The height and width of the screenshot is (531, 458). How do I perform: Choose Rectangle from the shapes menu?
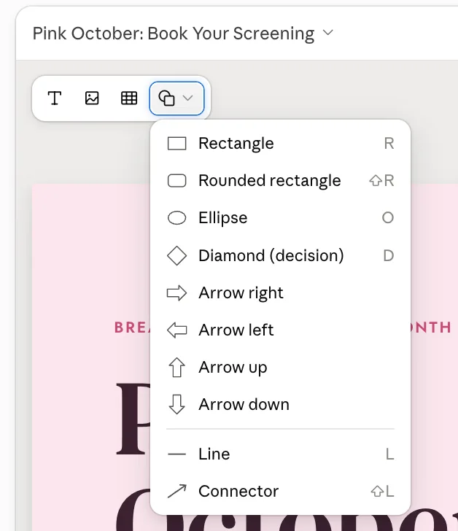280,143
